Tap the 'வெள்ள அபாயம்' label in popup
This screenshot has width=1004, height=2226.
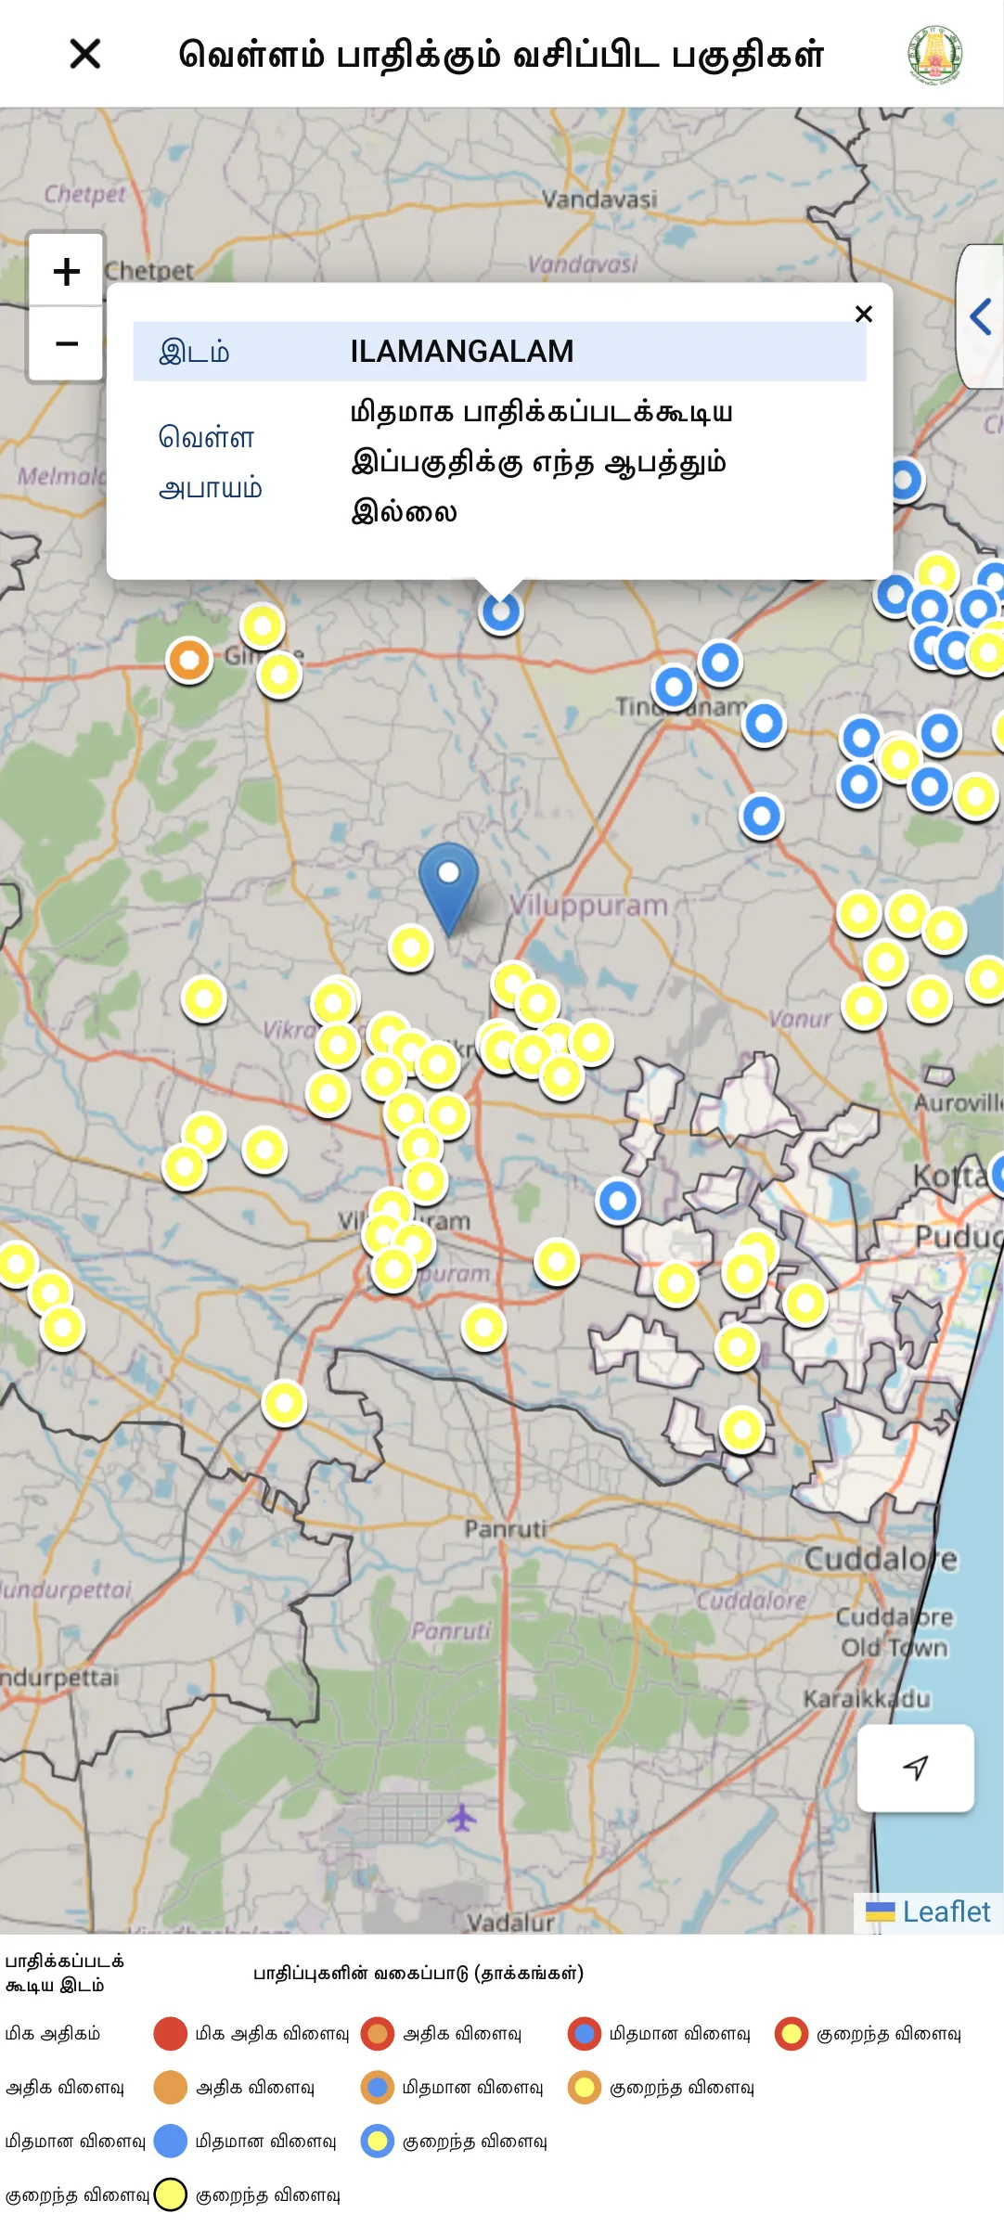click(x=211, y=462)
